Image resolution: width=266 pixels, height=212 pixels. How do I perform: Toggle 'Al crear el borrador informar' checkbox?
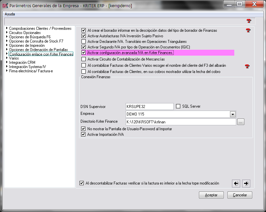[83, 30]
